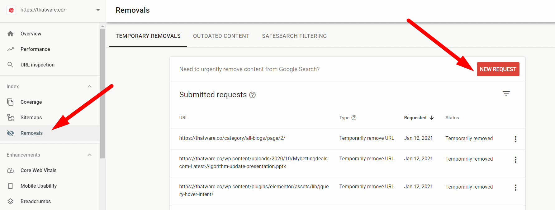Switch to the SafeSearch Filtering tab

294,36
